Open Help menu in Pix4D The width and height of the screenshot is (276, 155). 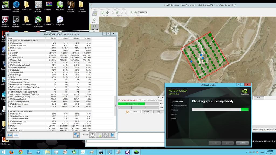(x=124, y=9)
